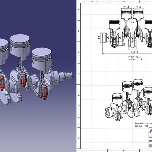Click the blue sketch line on crankshaft drawing
The image size is (152, 152).
point(134,41)
